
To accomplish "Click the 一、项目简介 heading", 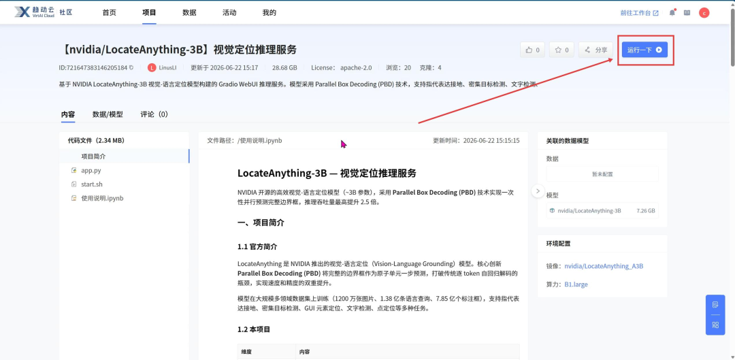I will pos(261,223).
